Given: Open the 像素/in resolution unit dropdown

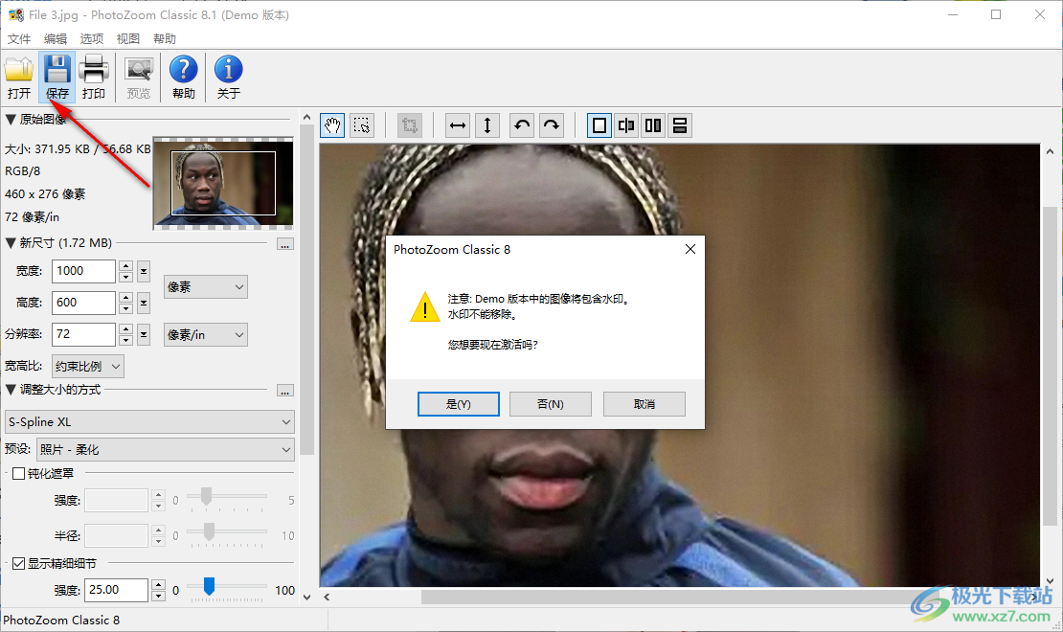Looking at the screenshot, I should (x=205, y=335).
